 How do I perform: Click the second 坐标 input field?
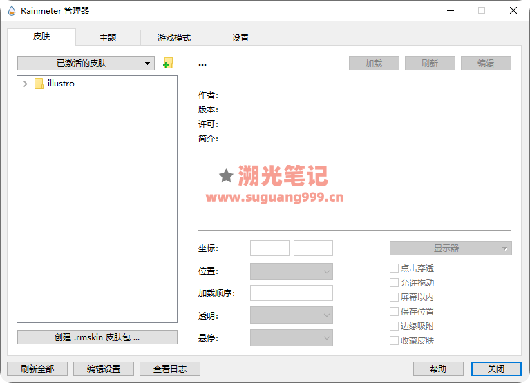313,248
